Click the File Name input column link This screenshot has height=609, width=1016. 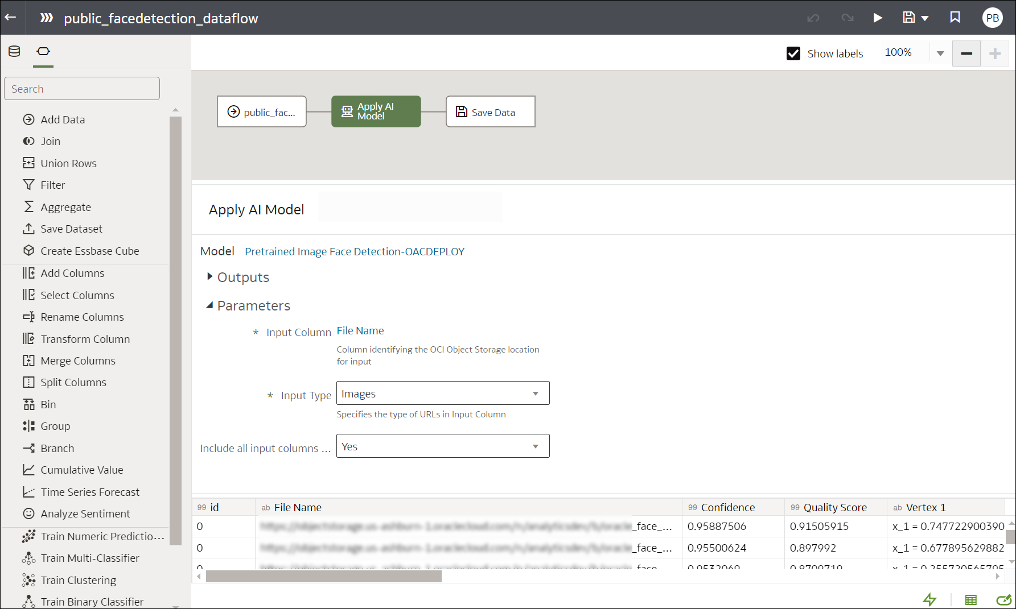coord(360,330)
